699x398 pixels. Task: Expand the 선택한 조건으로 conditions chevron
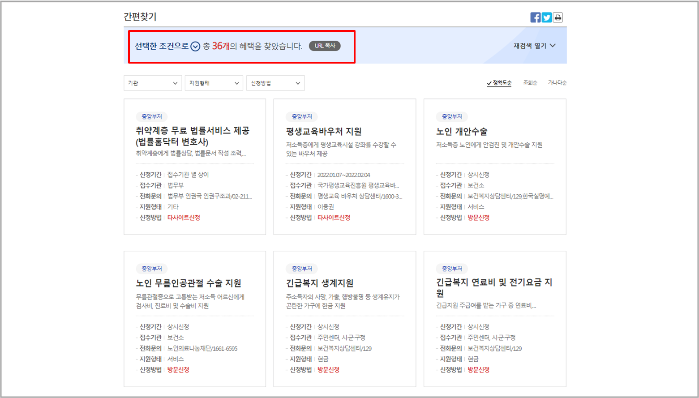coord(194,46)
